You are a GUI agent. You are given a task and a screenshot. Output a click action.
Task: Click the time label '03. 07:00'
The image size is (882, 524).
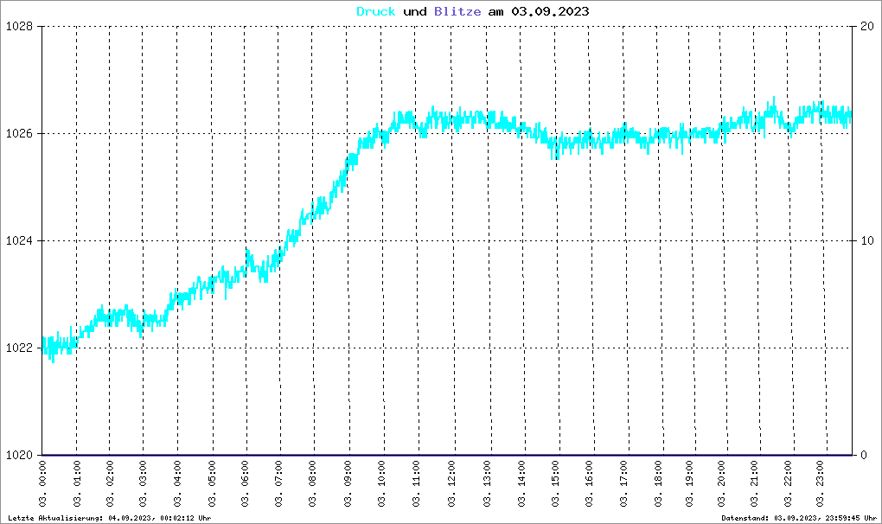click(279, 484)
